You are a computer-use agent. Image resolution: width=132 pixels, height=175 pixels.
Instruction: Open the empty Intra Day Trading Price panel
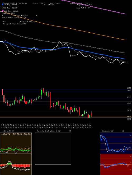point(53,148)
